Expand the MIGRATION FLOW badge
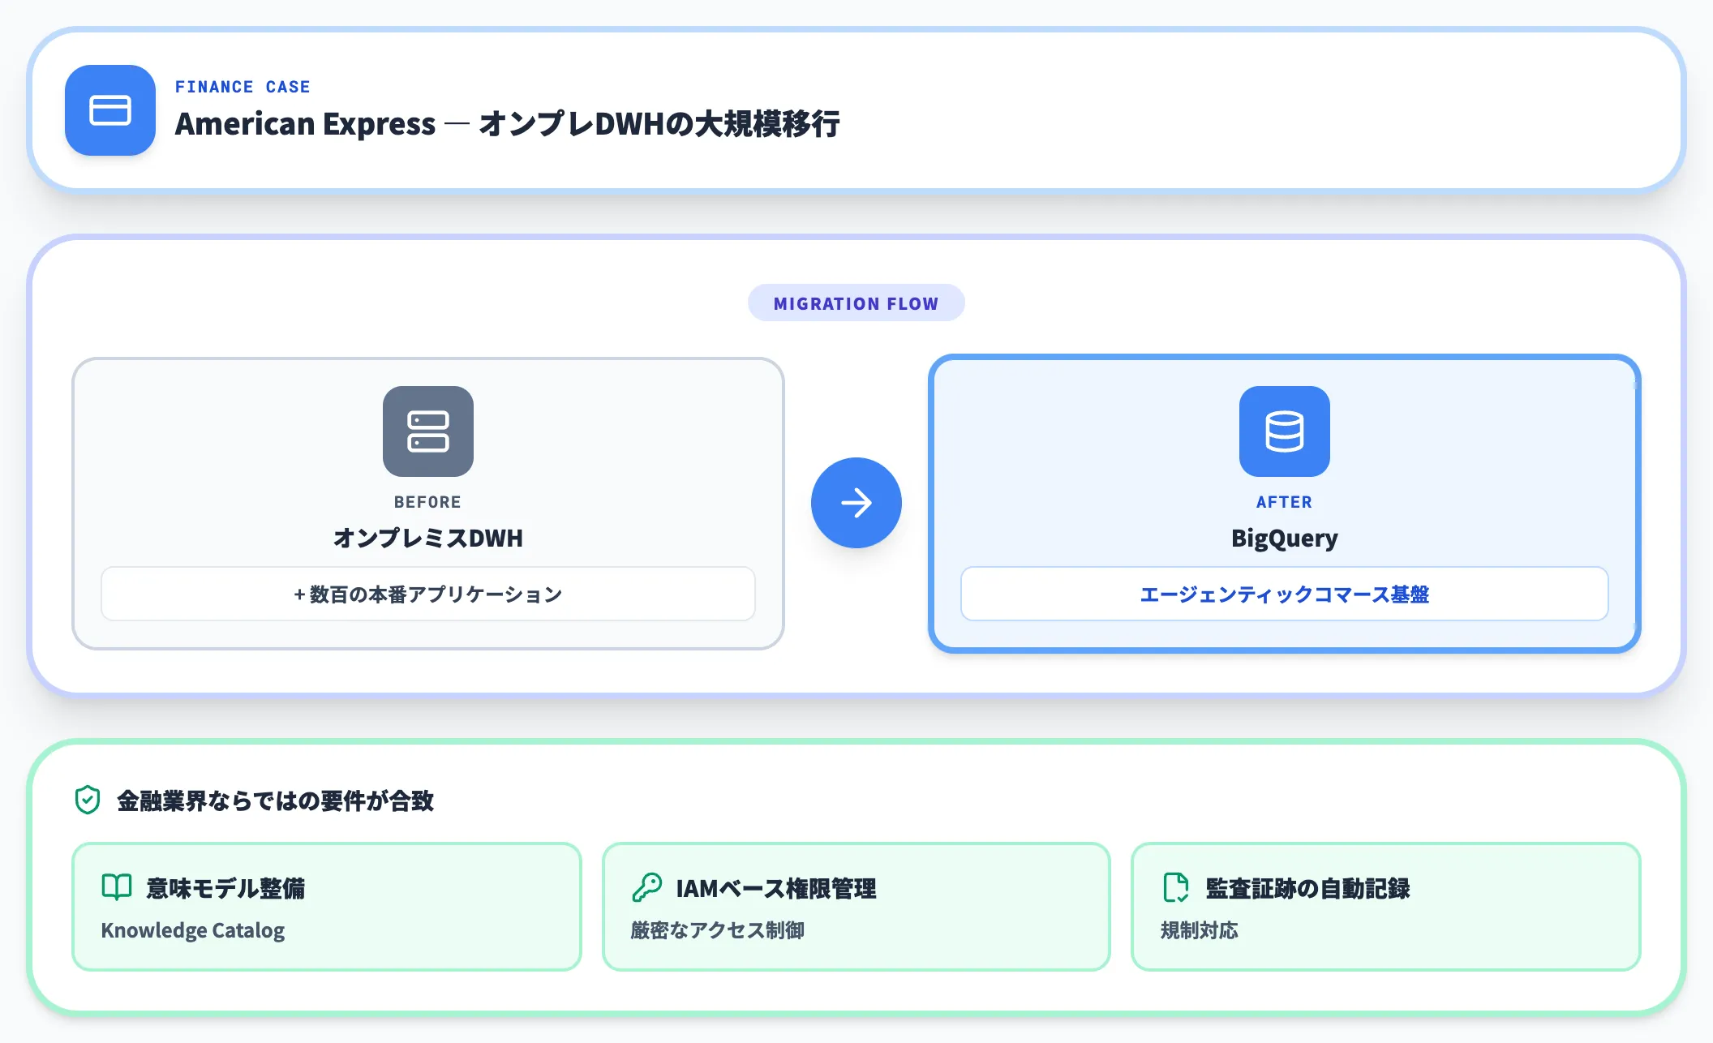1713x1043 pixels. [x=856, y=303]
